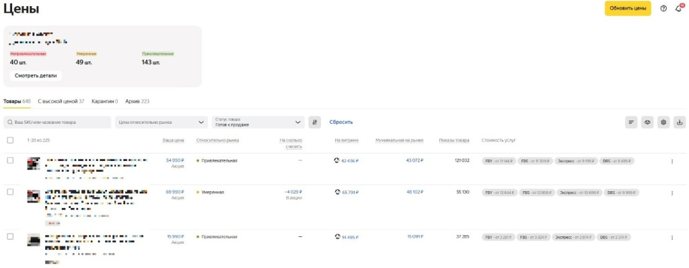Screen dimensions: 689x268
Task: Click market minimum 48 102 ₽
Action: click(x=414, y=192)
